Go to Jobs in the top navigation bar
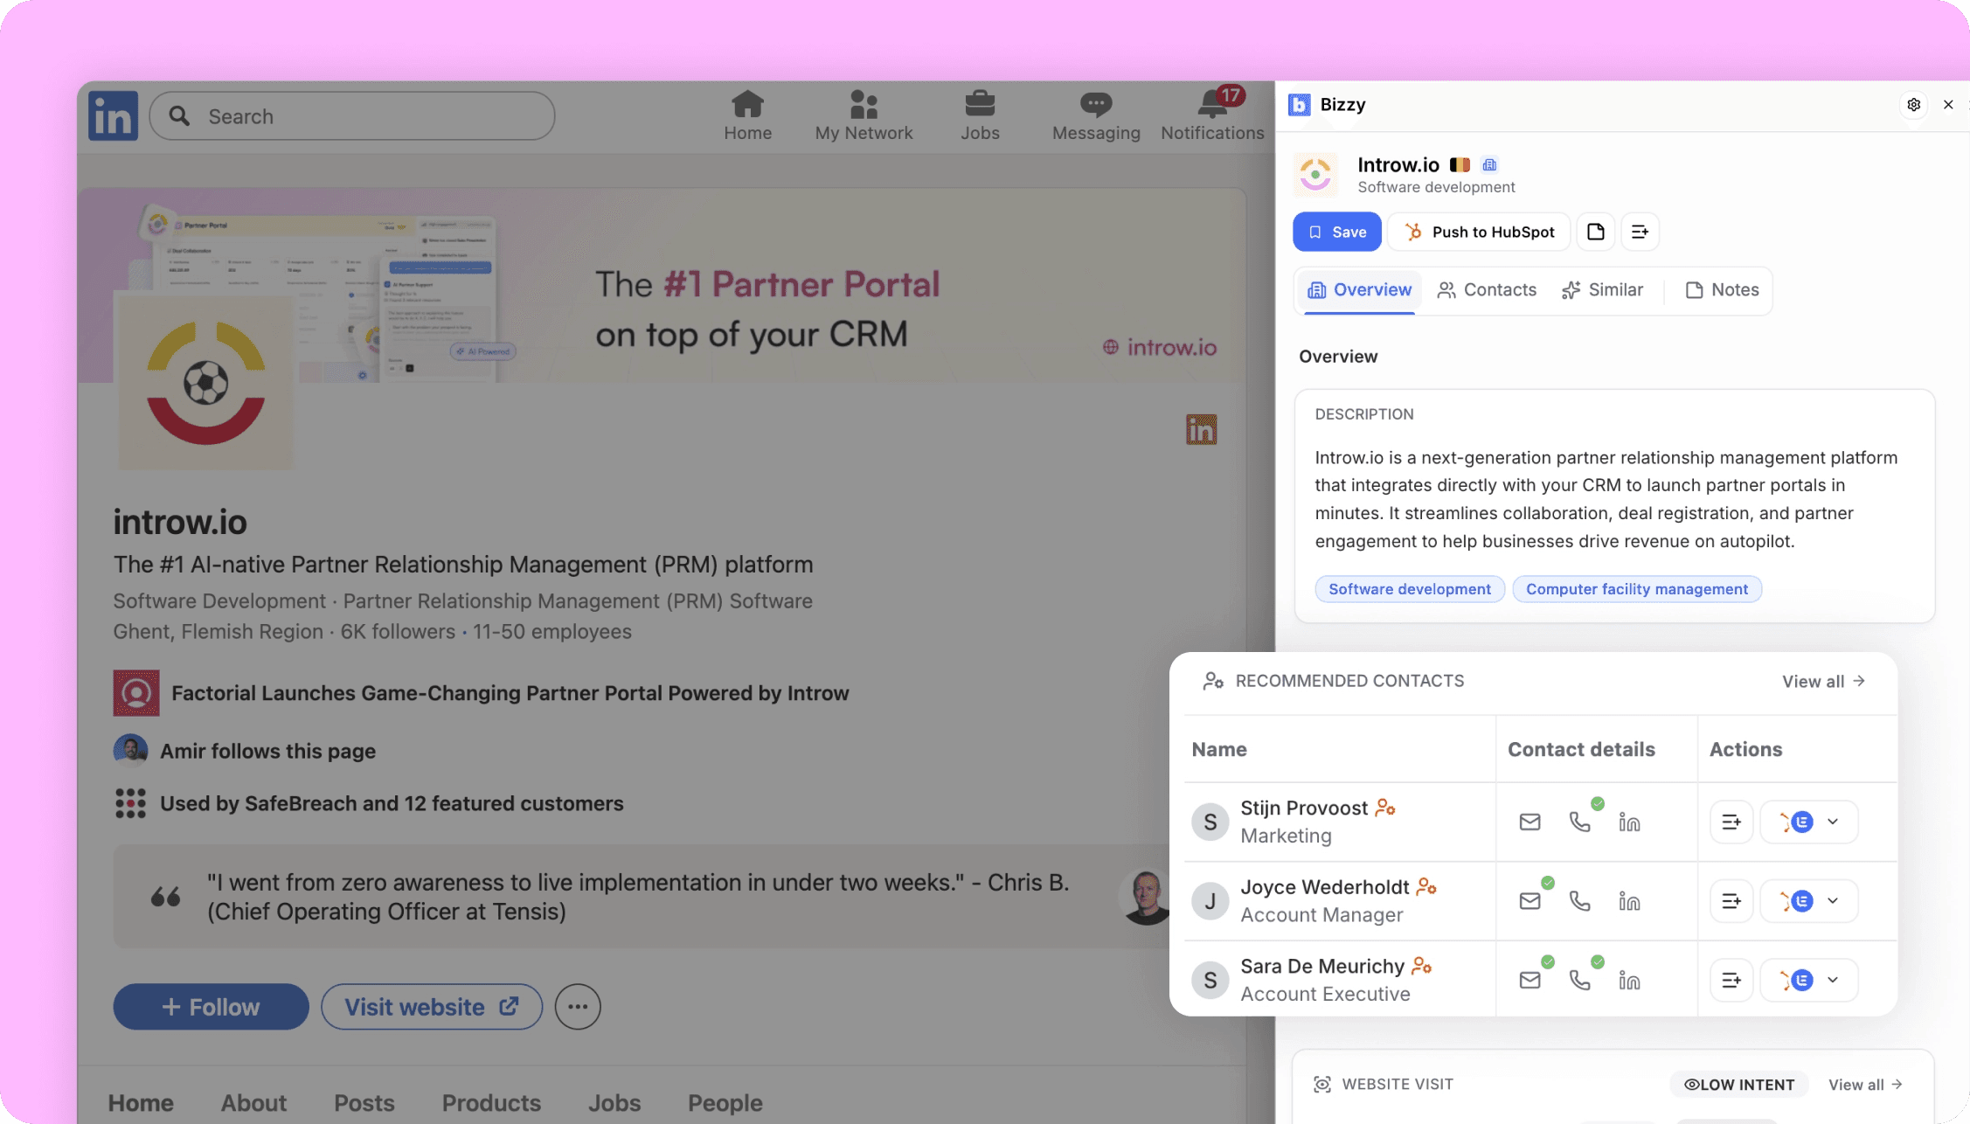 [980, 115]
